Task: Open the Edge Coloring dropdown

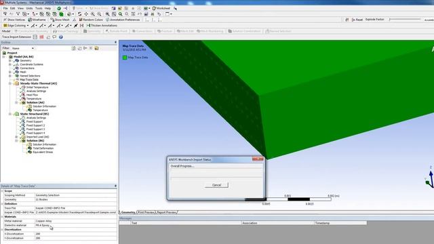Action: click(16, 26)
